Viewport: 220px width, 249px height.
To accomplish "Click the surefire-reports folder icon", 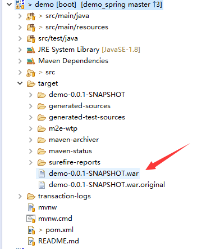I will 42,163.
